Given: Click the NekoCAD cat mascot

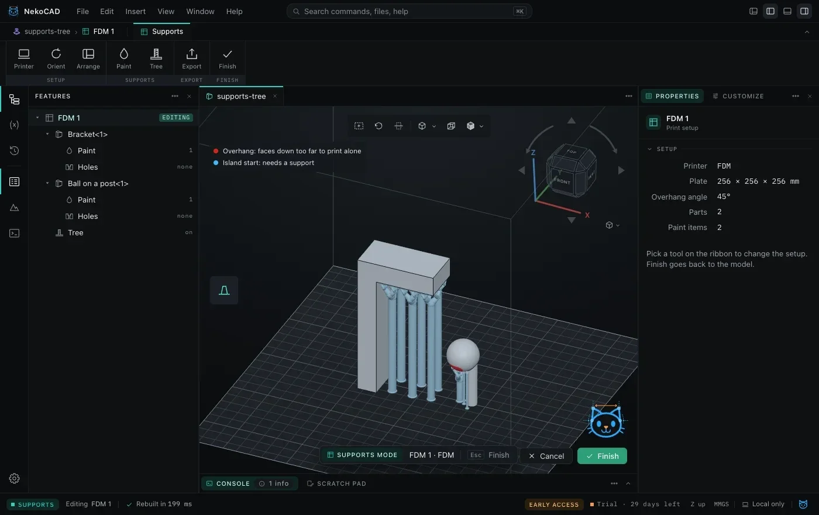Looking at the screenshot, I should [606, 420].
